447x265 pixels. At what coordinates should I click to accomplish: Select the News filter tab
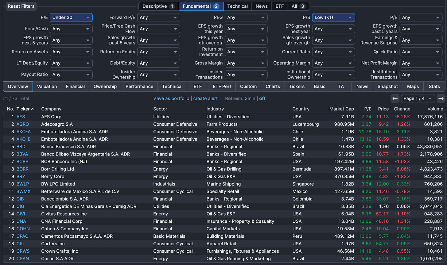coord(262,6)
